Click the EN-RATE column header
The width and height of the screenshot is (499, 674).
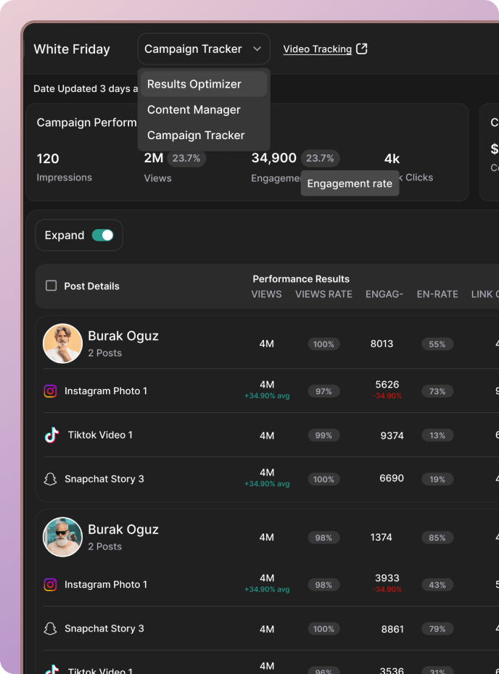coord(437,294)
